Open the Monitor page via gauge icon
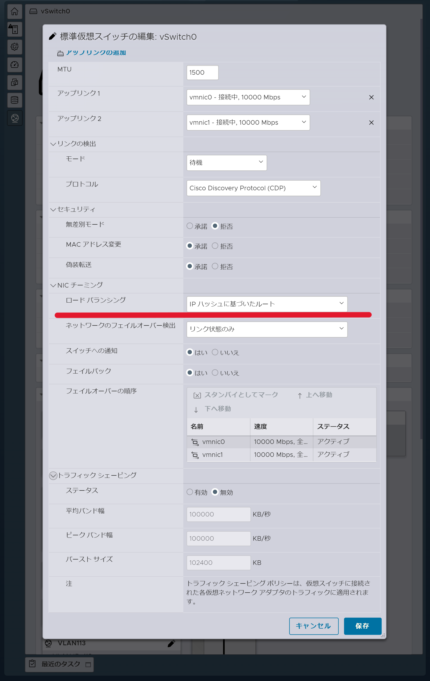430x681 pixels. click(x=15, y=65)
